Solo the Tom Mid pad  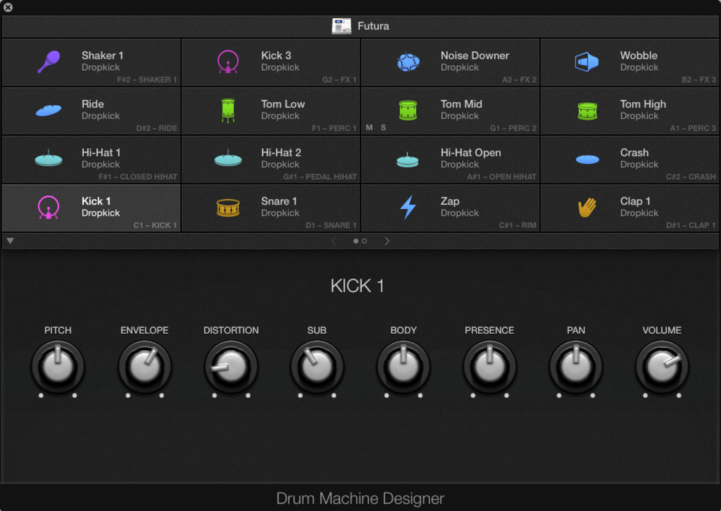(383, 128)
